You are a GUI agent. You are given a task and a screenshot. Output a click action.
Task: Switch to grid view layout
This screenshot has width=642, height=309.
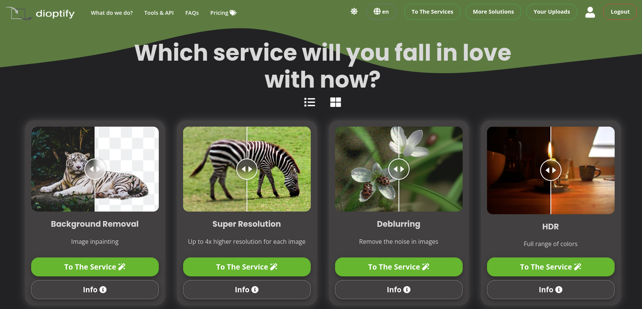[x=335, y=102]
